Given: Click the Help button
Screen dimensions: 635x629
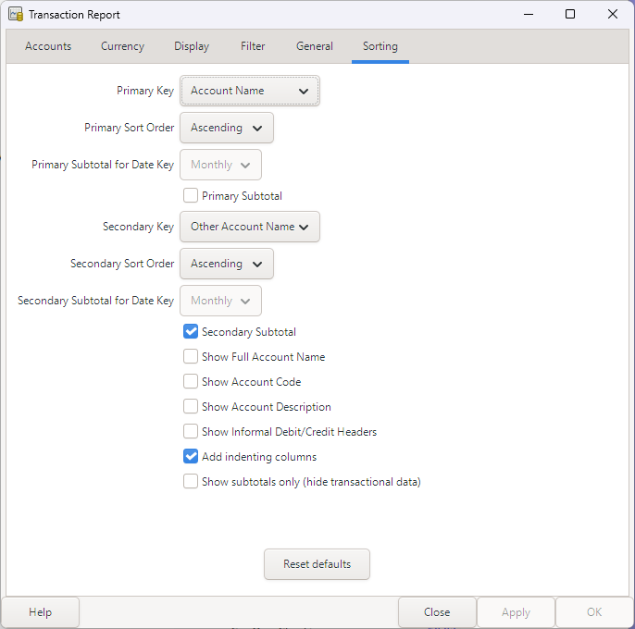Looking at the screenshot, I should point(40,612).
